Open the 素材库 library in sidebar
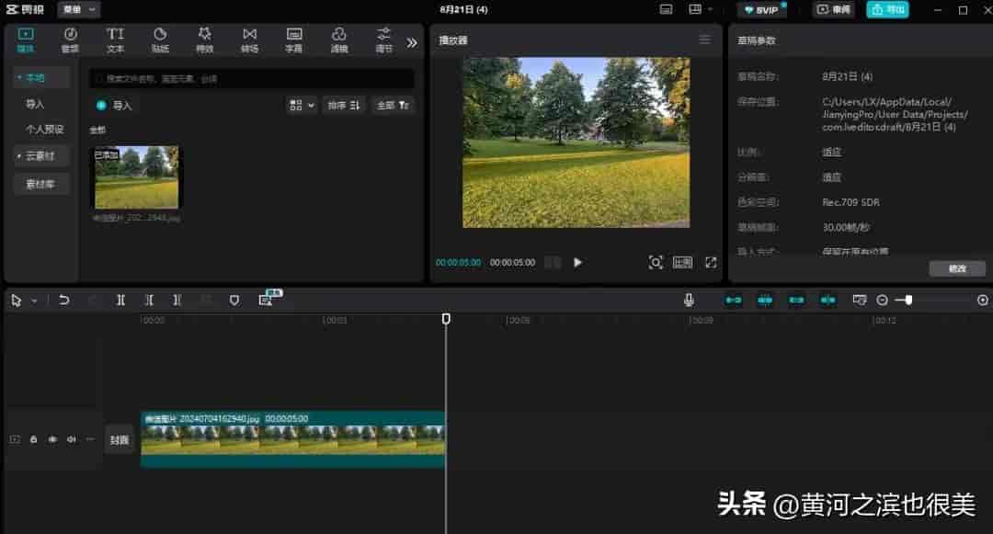This screenshot has height=534, width=993. point(40,184)
